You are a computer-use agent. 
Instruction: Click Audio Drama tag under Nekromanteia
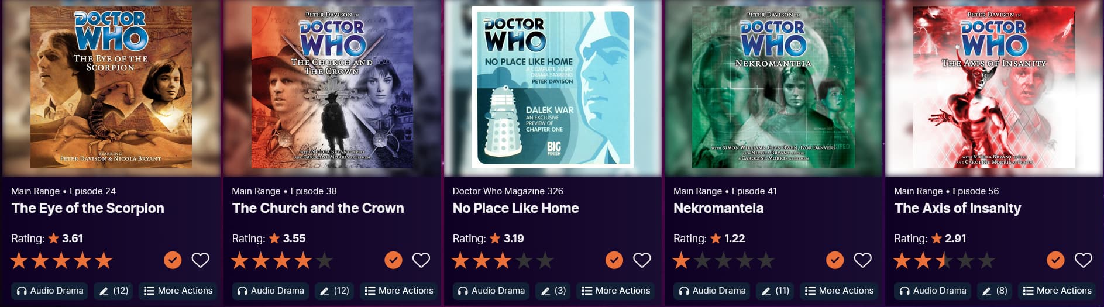coord(712,291)
